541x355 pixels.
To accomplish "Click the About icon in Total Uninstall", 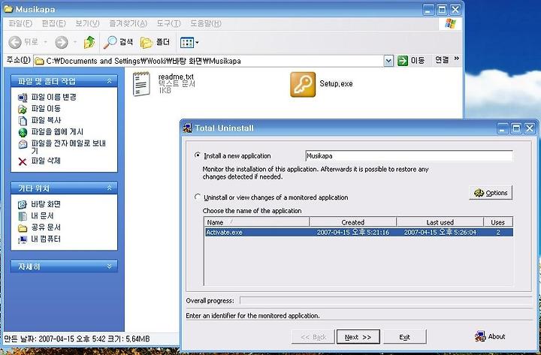I will click(x=480, y=336).
